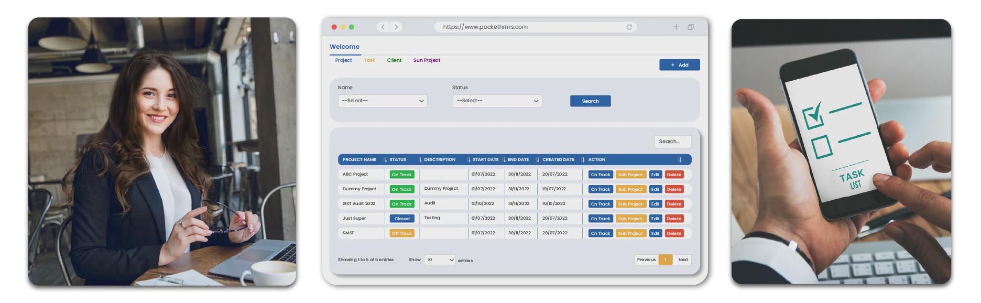Sort table by the Start Date sort arrow
Viewport: 981px width, 303px height.
click(x=504, y=160)
